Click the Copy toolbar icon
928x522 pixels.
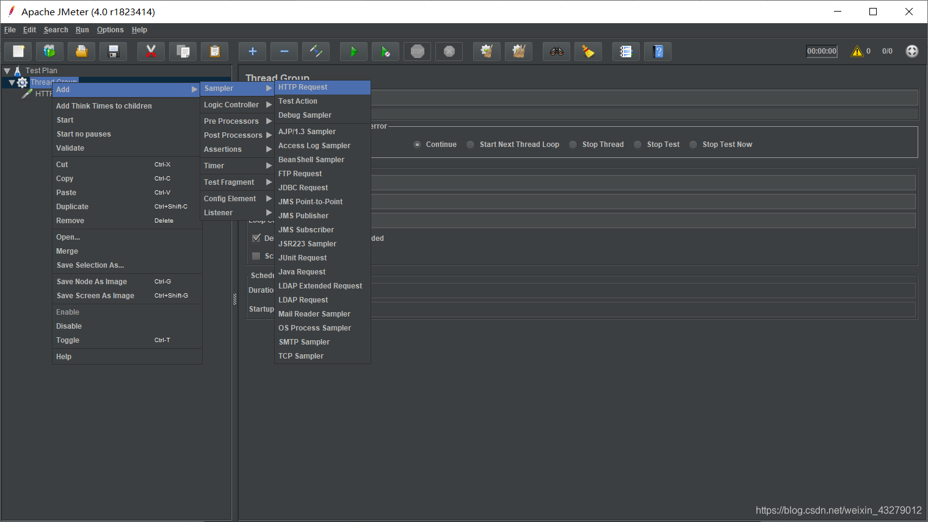[x=183, y=51]
